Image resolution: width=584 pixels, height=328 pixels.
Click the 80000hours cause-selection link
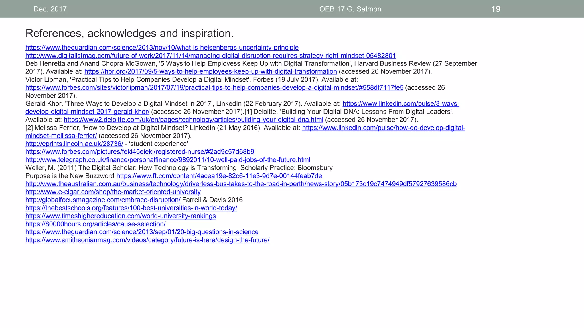click(95, 224)
